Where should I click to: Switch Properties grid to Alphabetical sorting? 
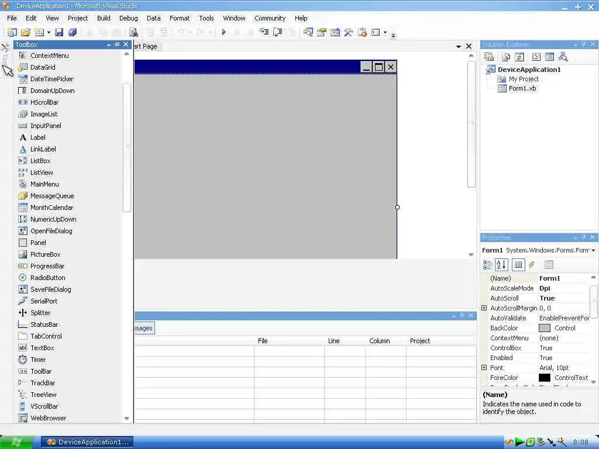pos(501,265)
